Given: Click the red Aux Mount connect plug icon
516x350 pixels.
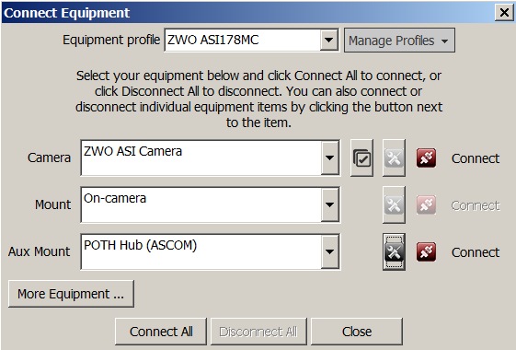Looking at the screenshot, I should click(426, 252).
